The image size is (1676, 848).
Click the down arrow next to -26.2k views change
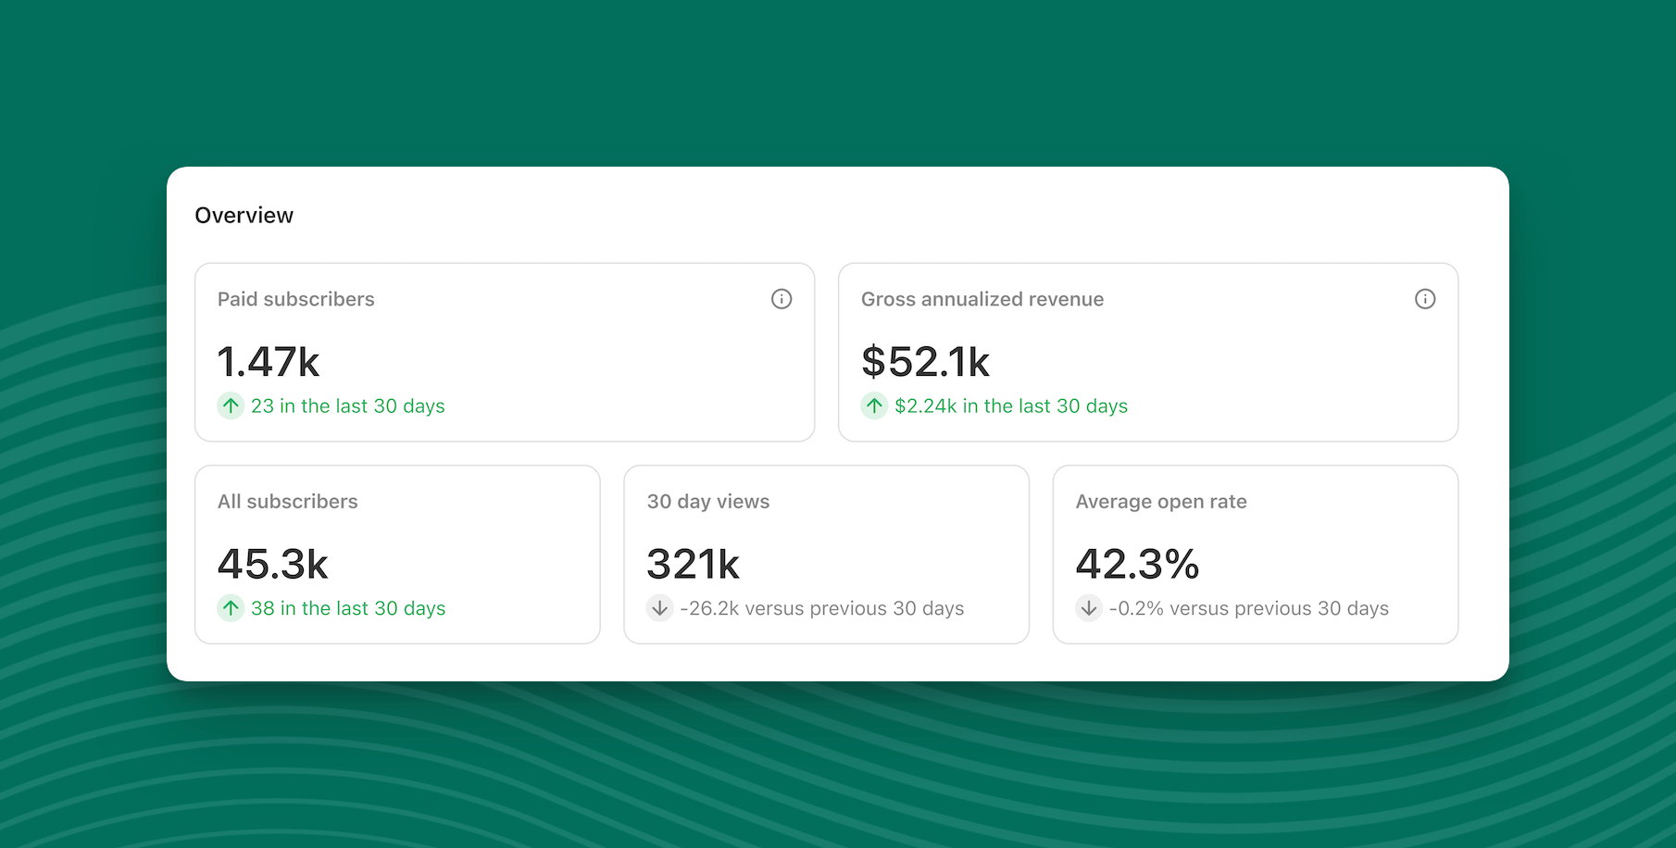[658, 608]
